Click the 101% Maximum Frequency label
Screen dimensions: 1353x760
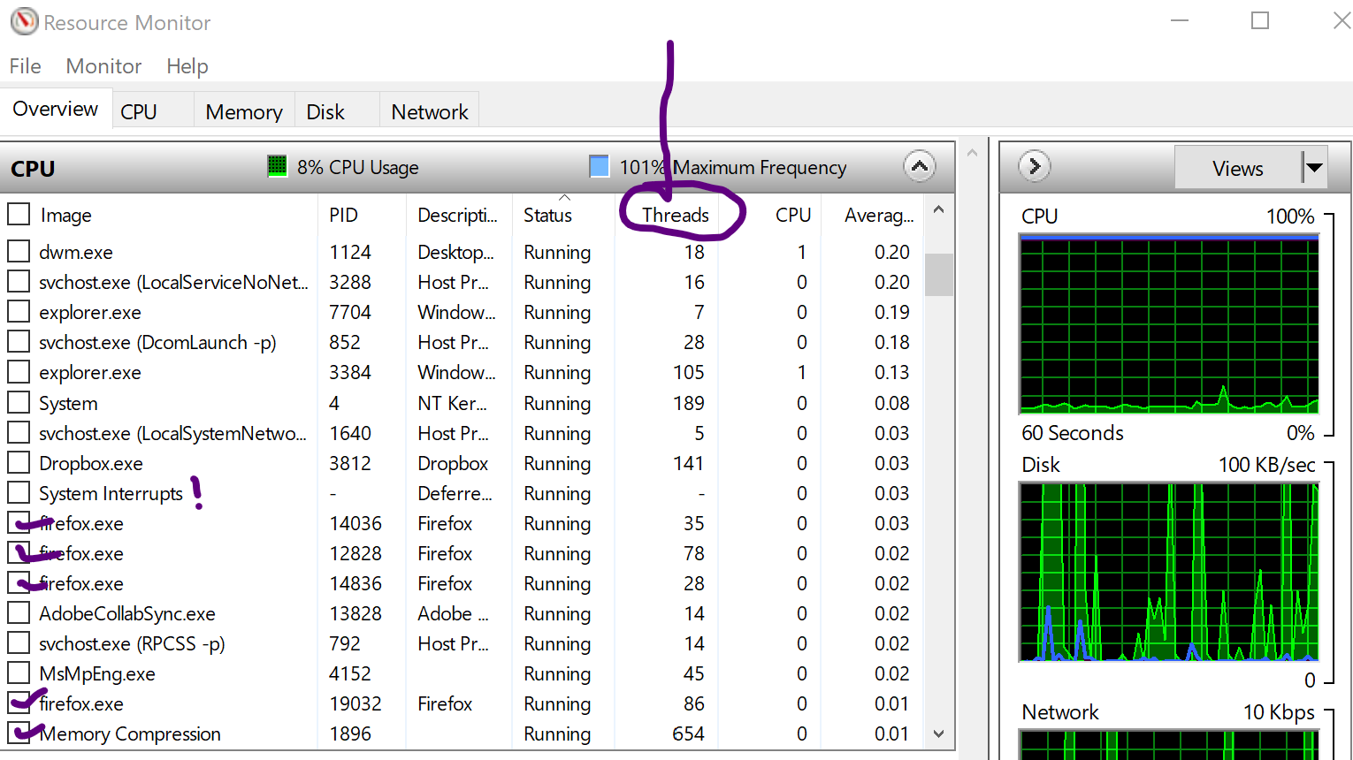tap(733, 167)
